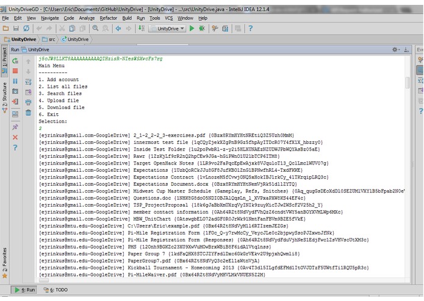
Task: Click the '2. List all files' line
Action: (63, 87)
